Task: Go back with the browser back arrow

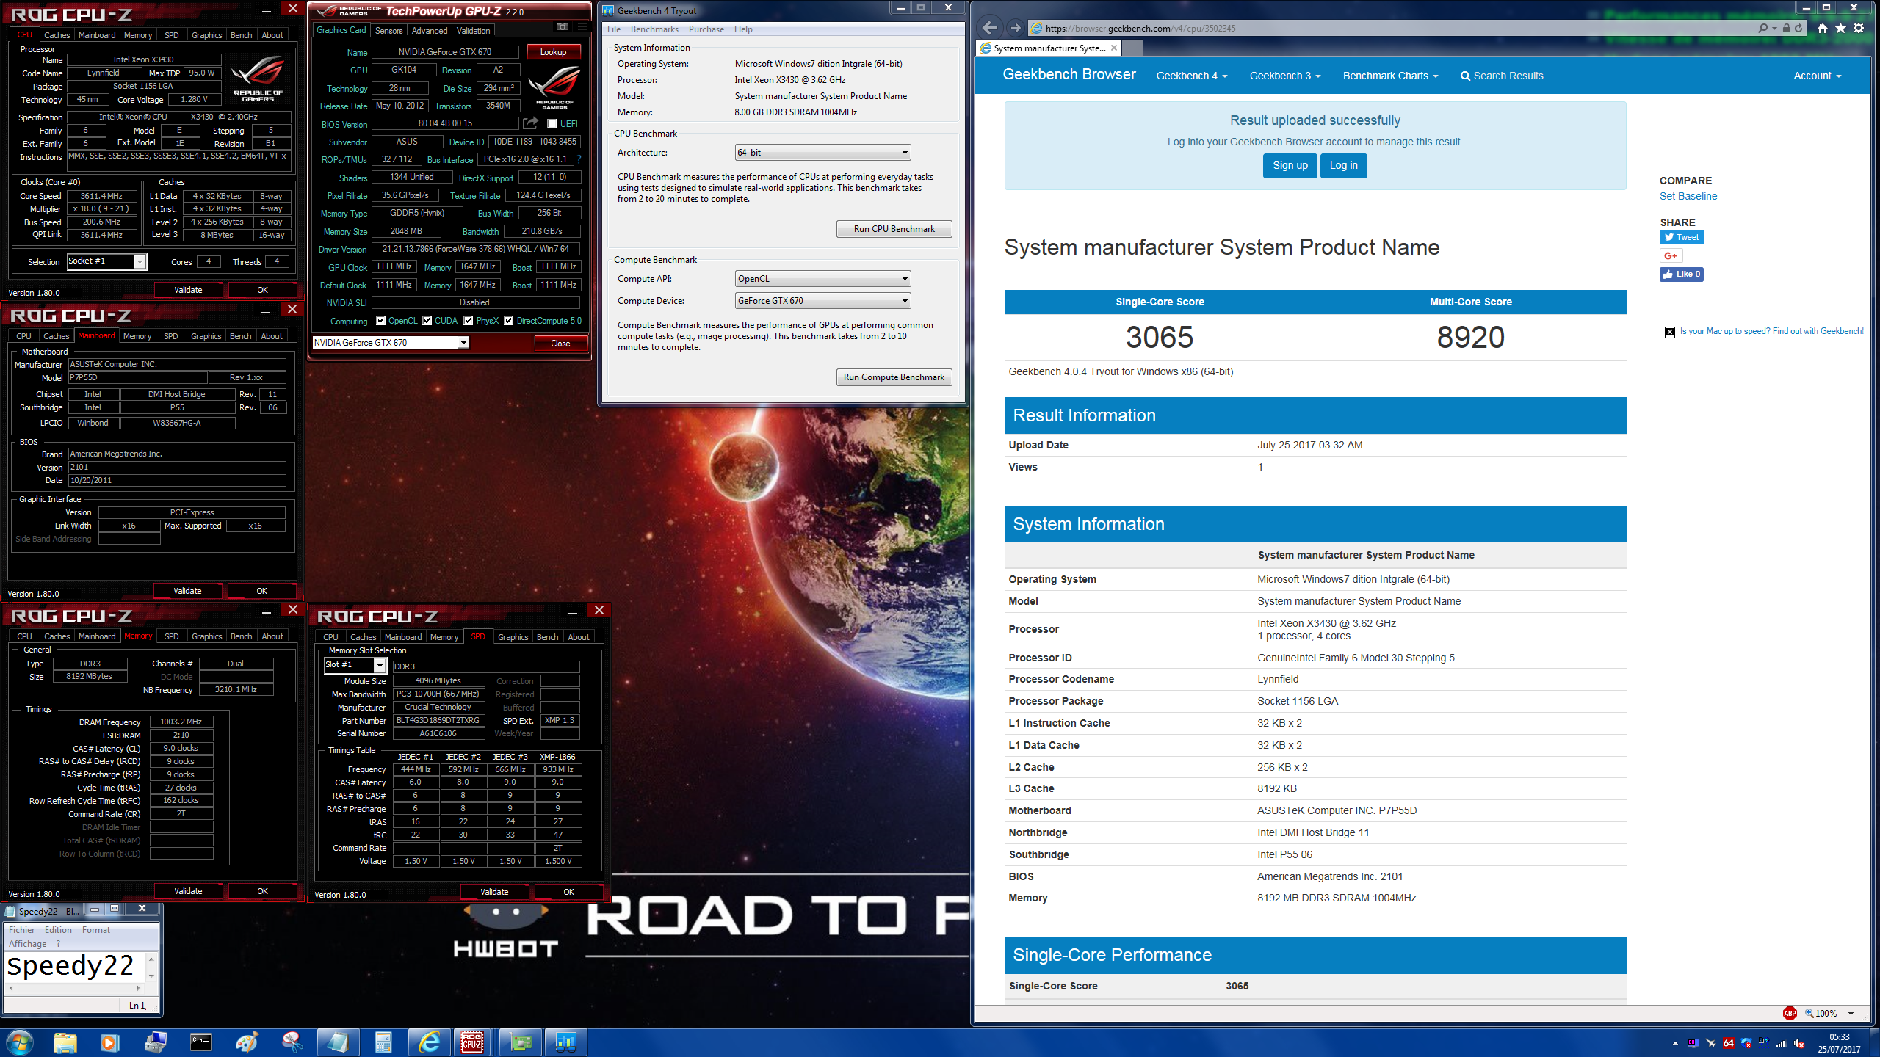Action: click(990, 28)
